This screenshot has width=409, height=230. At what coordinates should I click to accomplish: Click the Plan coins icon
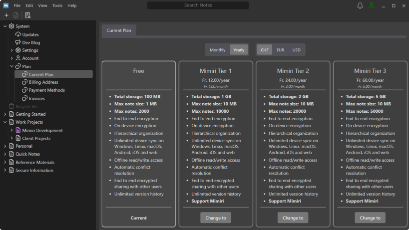(x=18, y=66)
